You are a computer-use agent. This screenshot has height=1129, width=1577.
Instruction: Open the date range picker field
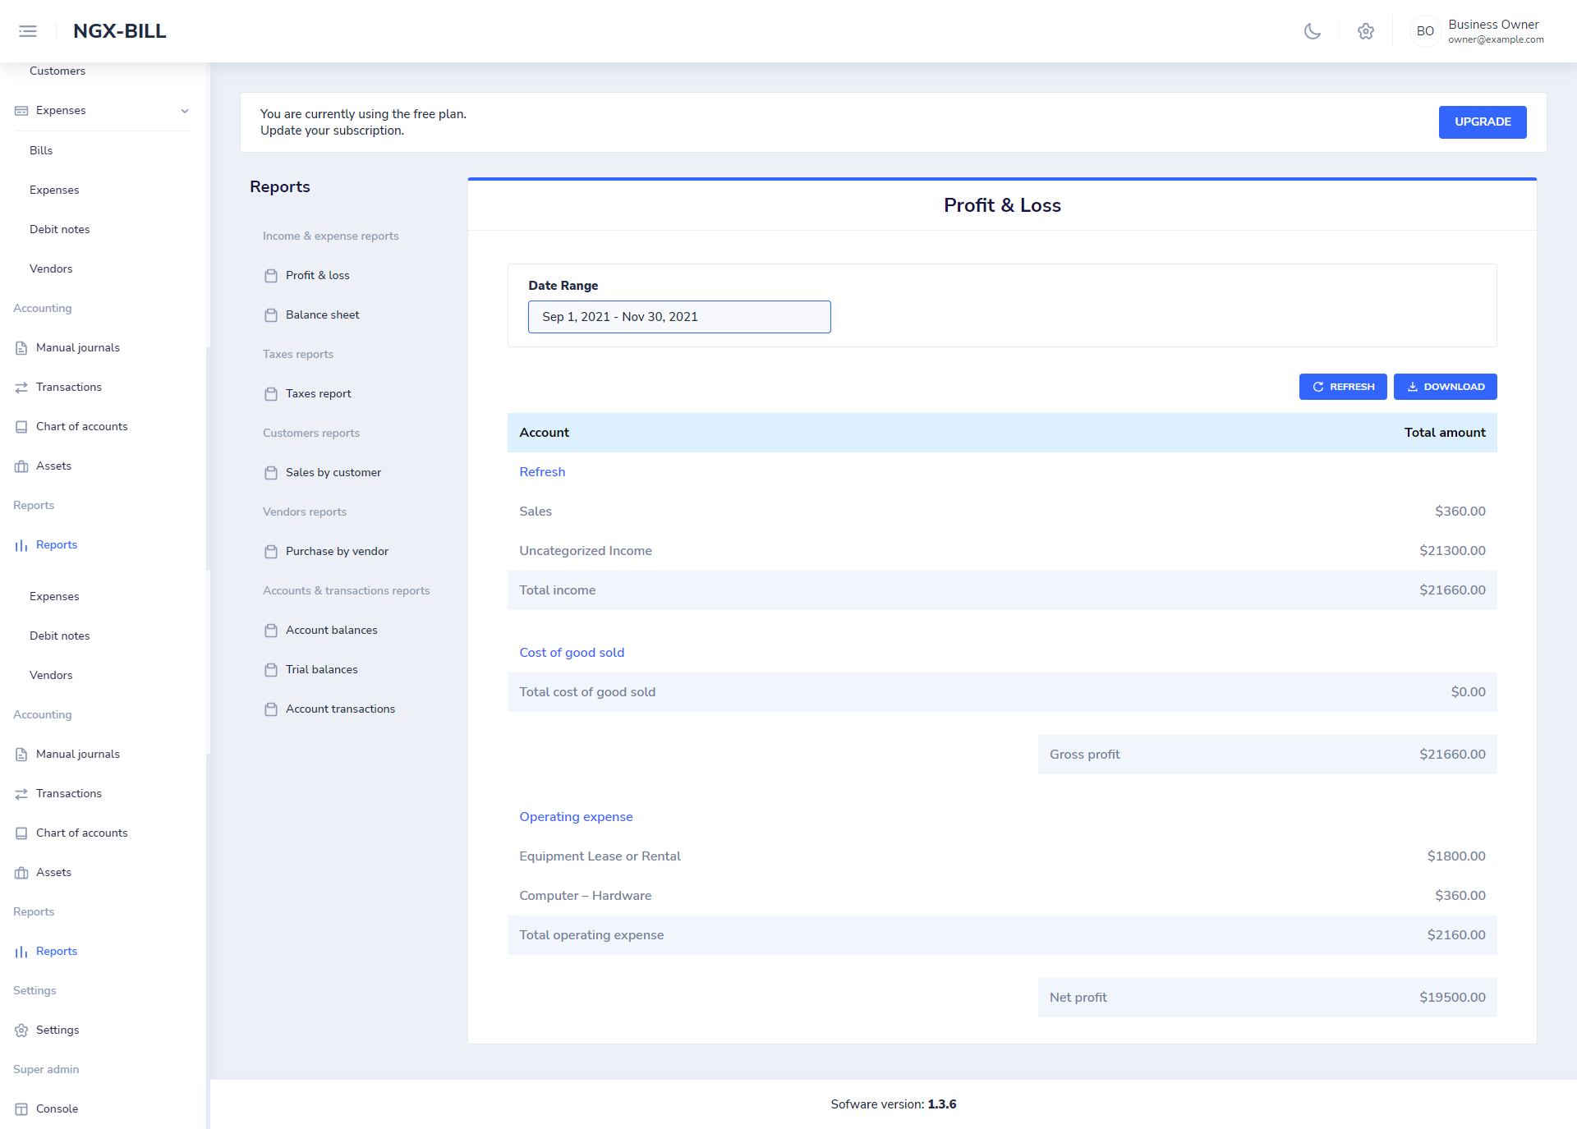pos(679,316)
